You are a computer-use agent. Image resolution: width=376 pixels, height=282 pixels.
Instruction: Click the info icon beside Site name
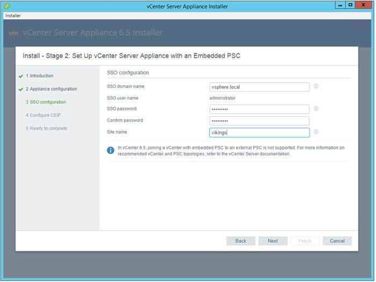[x=316, y=132]
